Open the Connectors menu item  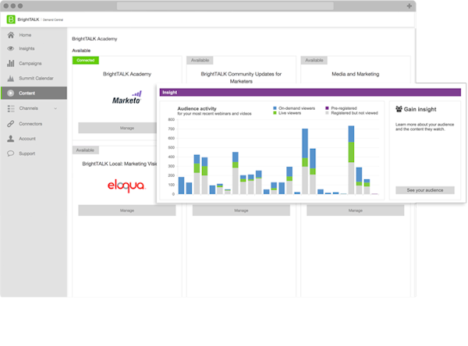point(30,123)
